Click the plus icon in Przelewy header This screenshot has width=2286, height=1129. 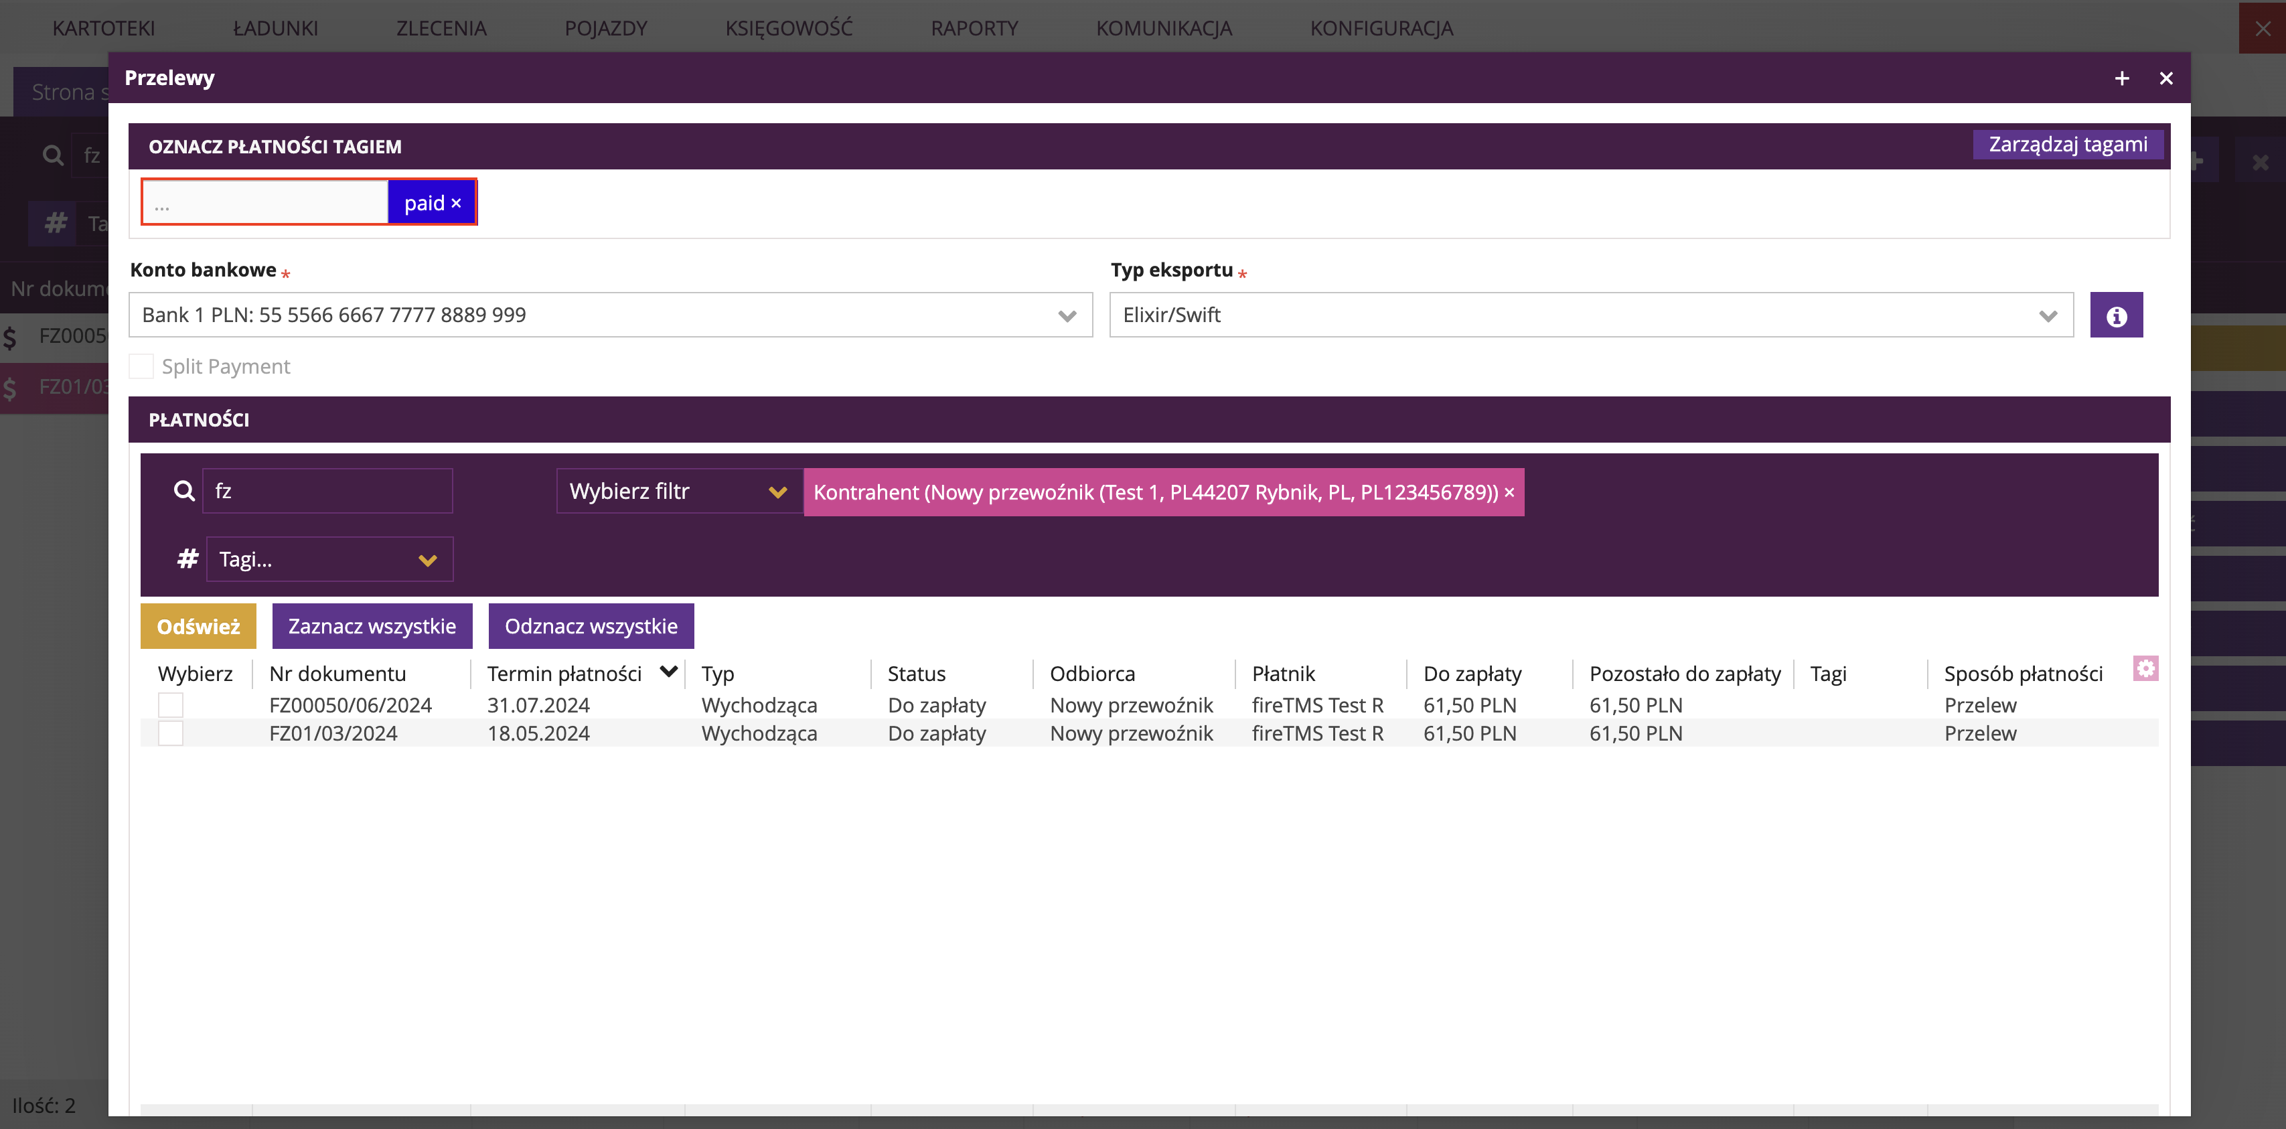click(x=2122, y=78)
